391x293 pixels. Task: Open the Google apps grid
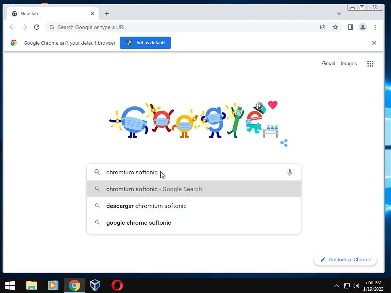[370, 64]
